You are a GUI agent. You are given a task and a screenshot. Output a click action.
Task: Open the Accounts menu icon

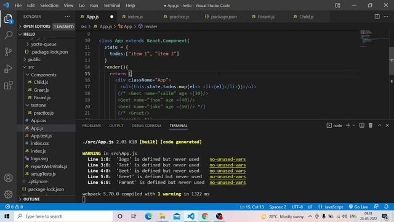(x=8, y=178)
